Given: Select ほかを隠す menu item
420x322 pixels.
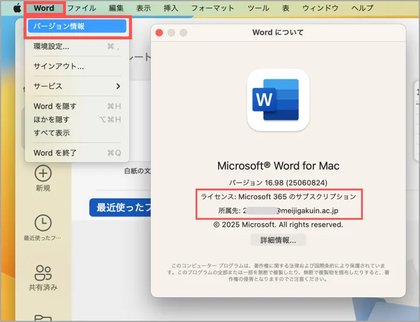Looking at the screenshot, I should pyautogui.click(x=77, y=119).
